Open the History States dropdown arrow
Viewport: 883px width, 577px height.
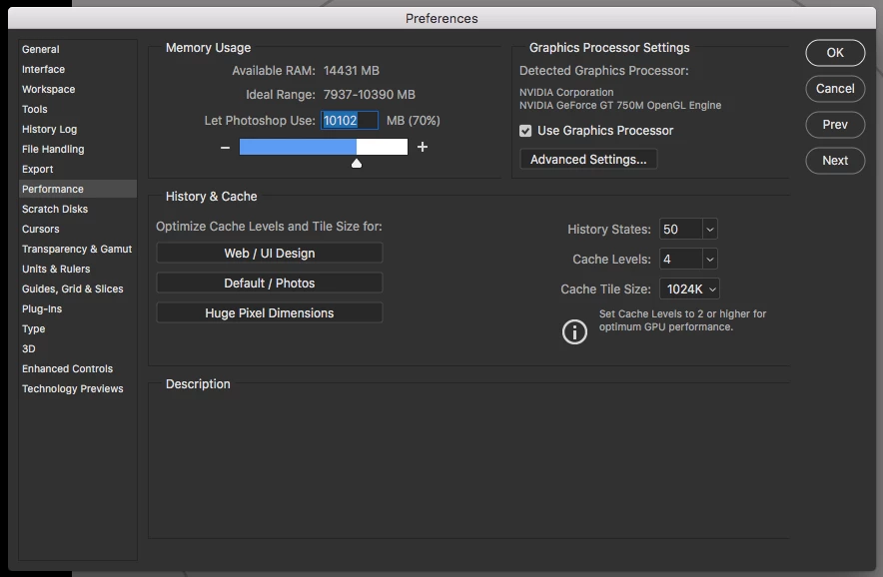click(709, 230)
